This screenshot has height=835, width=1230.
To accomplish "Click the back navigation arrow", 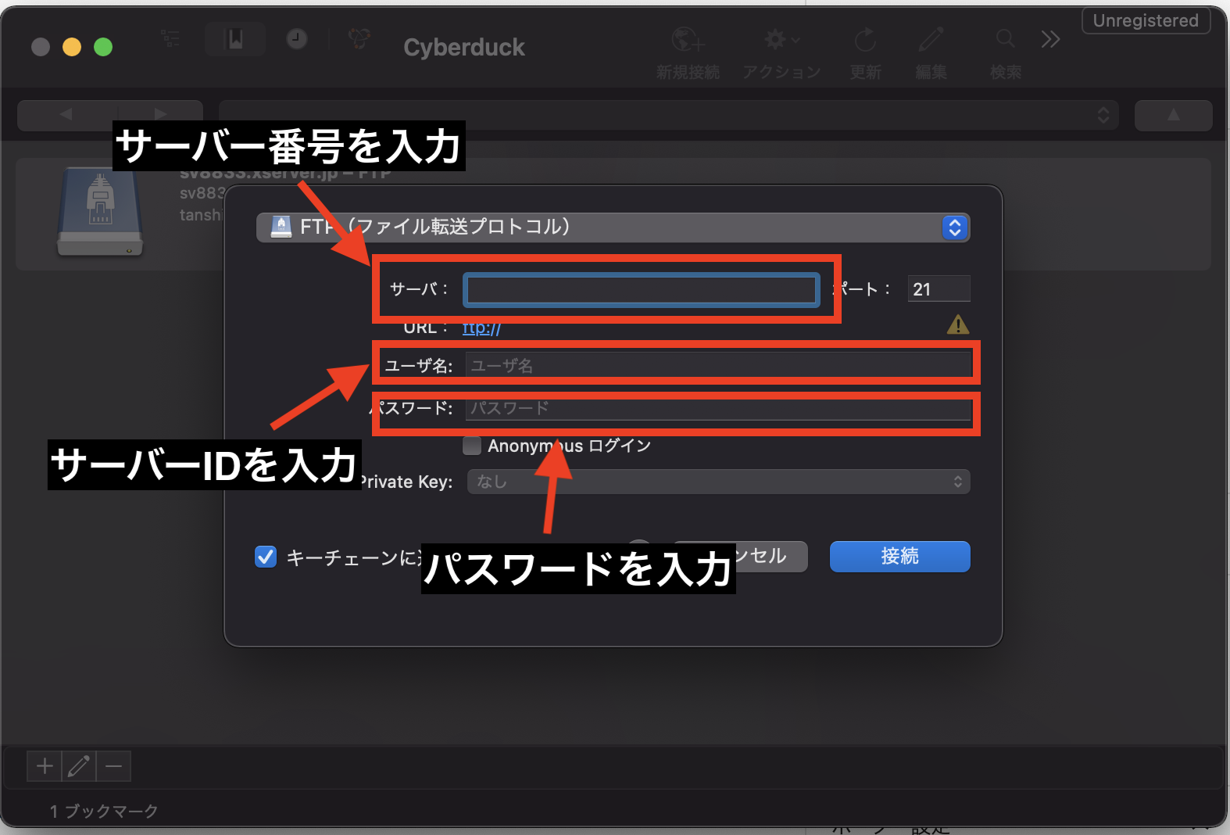I will click(66, 115).
